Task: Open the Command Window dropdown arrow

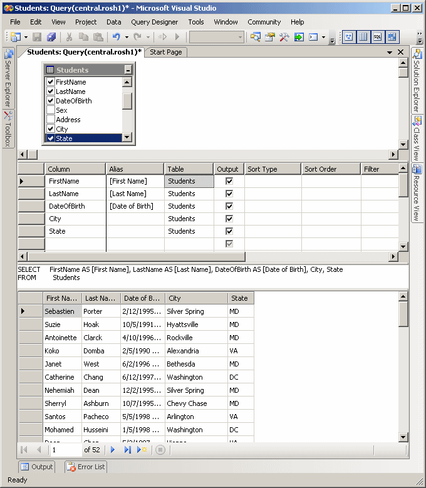Action: pyautogui.click(x=324, y=38)
